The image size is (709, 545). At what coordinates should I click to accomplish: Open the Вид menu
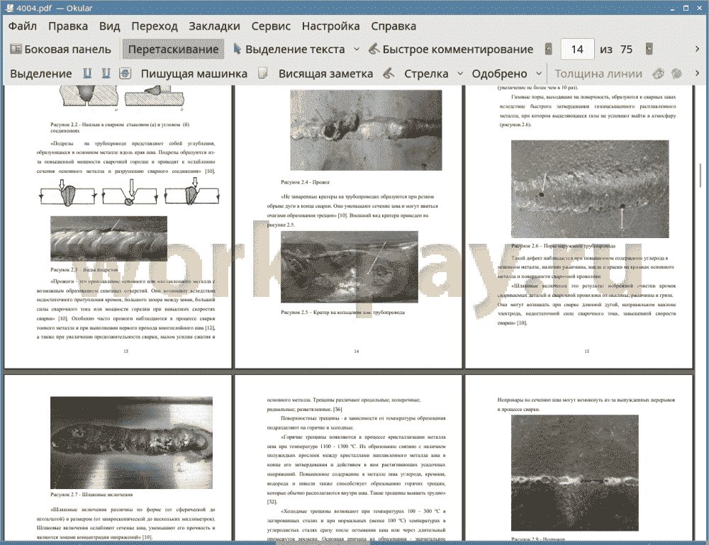click(109, 26)
